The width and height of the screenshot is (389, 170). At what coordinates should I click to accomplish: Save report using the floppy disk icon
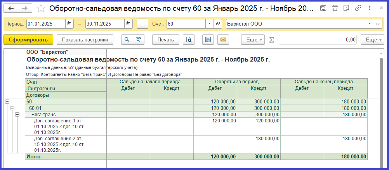pyautogui.click(x=208, y=39)
